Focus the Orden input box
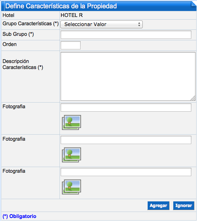This screenshot has height=221, width=197. (x=70, y=45)
